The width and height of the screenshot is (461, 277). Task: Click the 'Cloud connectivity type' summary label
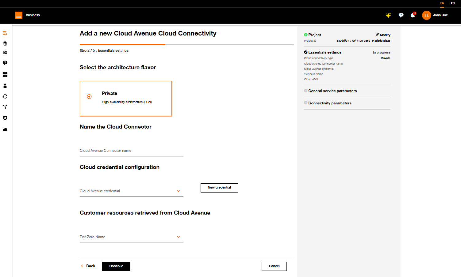tap(318, 58)
